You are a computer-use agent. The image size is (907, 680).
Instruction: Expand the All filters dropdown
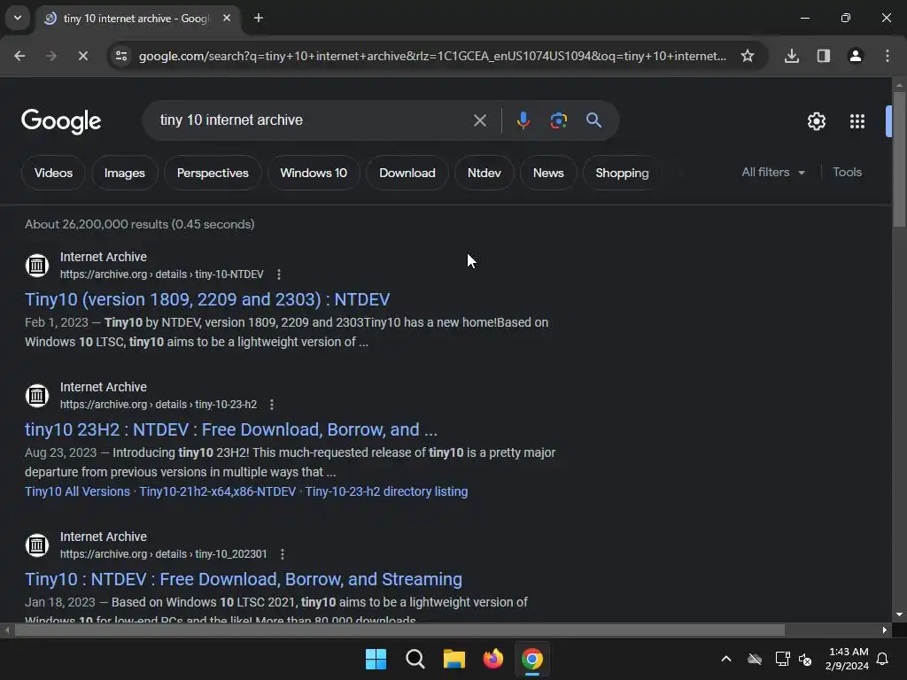click(773, 173)
